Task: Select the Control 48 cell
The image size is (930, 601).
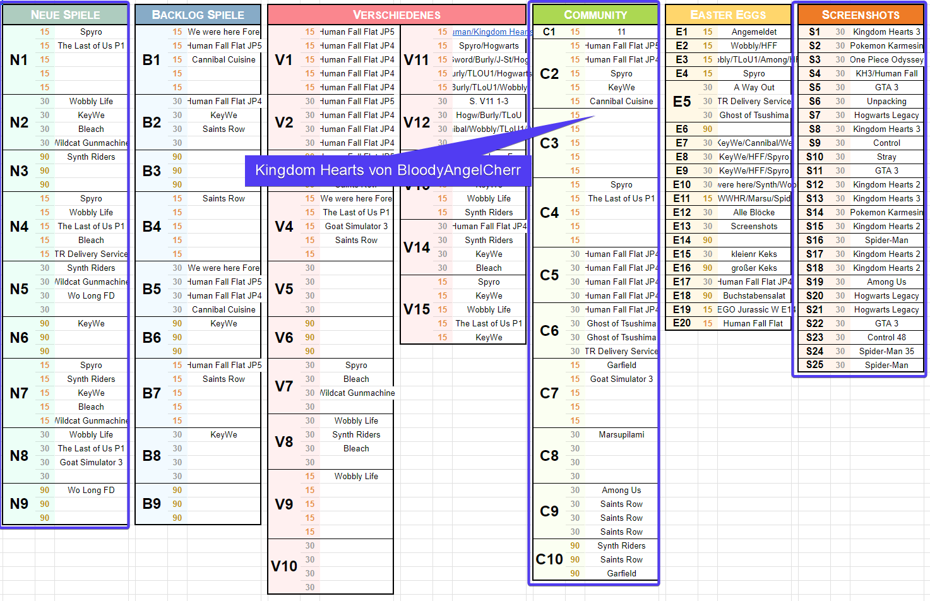Action: [886, 337]
